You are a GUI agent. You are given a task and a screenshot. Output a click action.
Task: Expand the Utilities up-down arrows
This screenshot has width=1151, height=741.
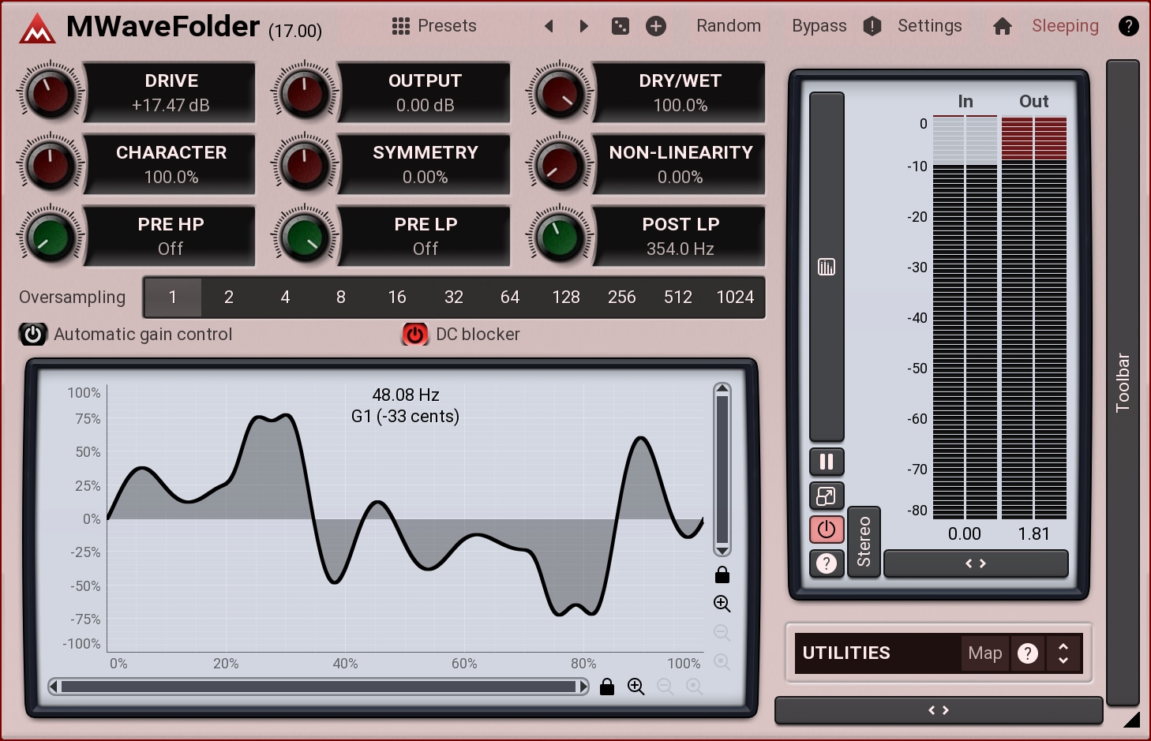1063,653
